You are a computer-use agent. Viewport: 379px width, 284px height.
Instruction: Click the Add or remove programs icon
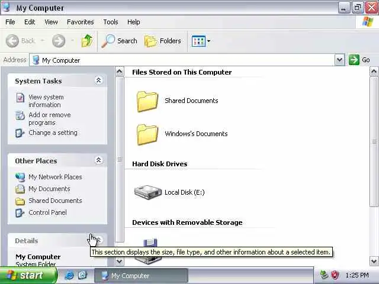20,115
